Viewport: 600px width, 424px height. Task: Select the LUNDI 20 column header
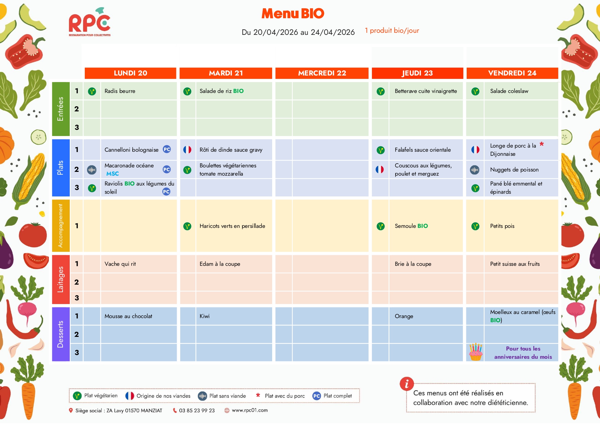point(130,73)
